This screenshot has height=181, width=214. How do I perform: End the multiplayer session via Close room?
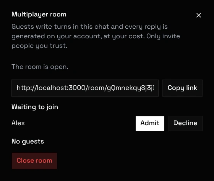34,161
